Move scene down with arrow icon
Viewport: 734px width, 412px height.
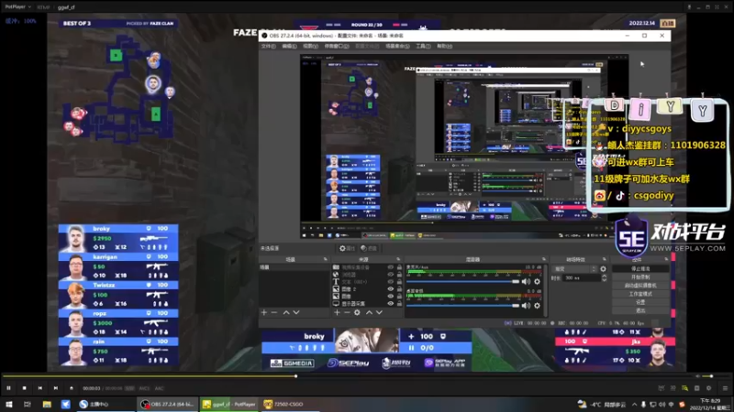click(296, 312)
